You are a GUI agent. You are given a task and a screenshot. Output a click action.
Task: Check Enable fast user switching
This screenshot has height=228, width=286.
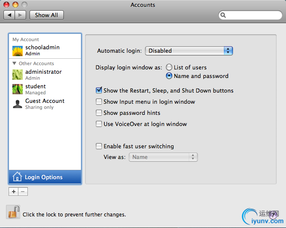(x=99, y=146)
